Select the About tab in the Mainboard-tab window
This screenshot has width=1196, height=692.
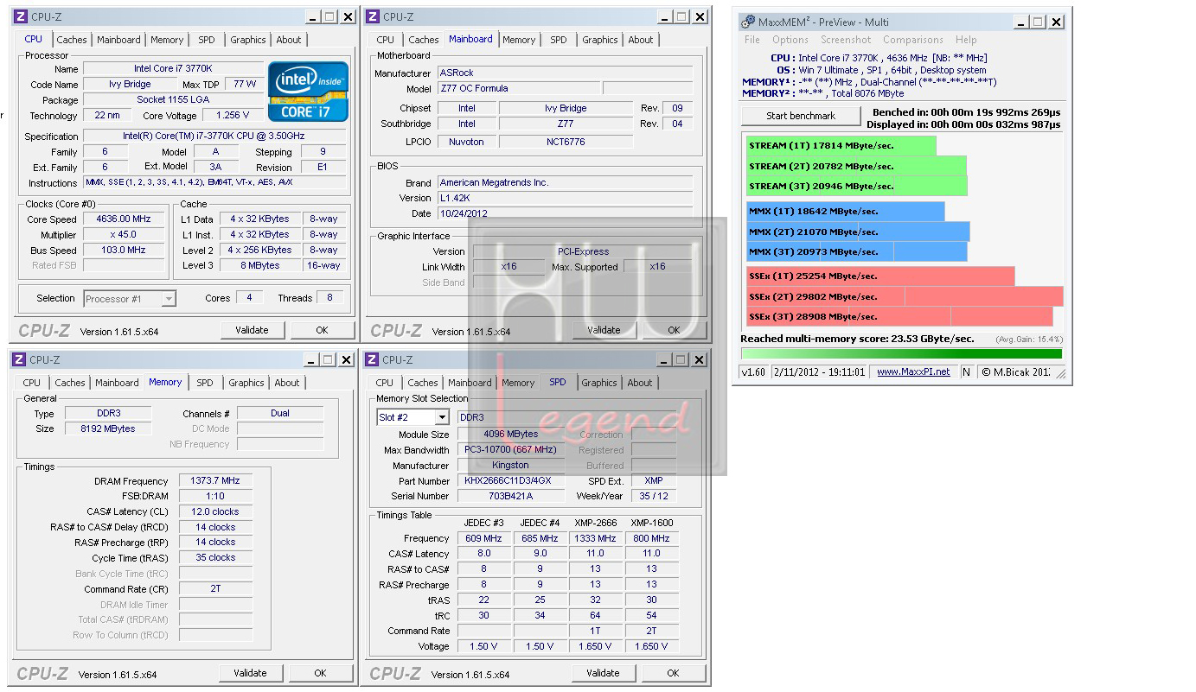tap(641, 40)
